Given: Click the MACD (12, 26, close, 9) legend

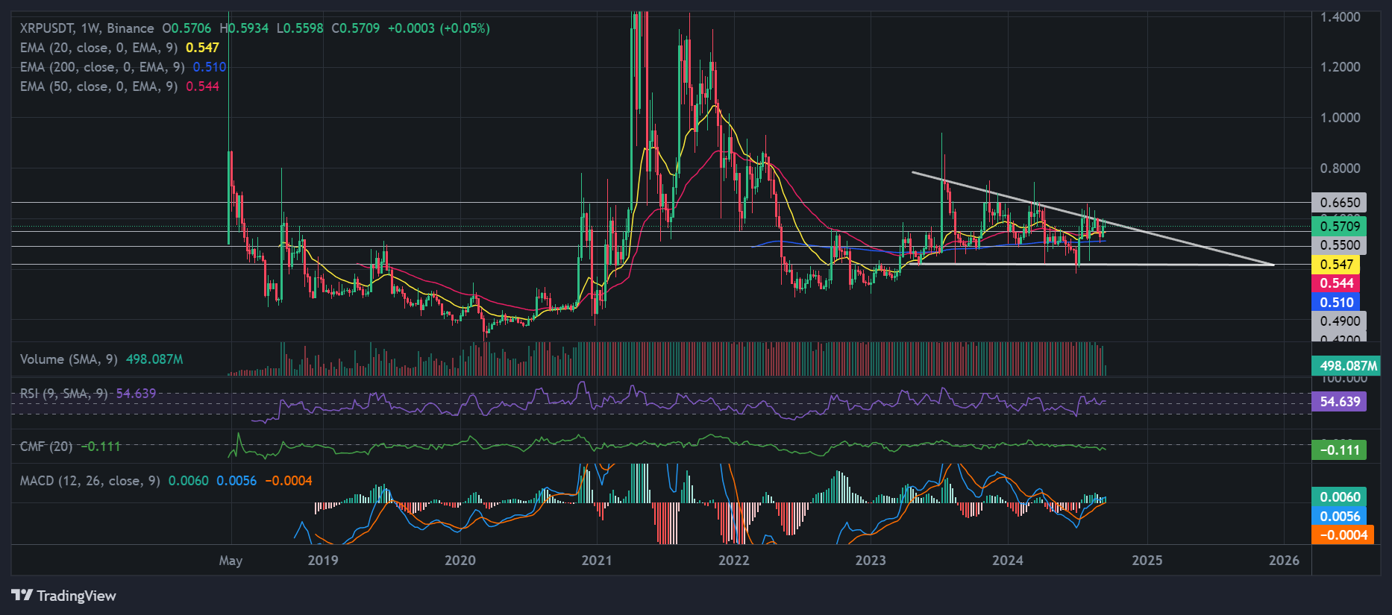Looking at the screenshot, I should pyautogui.click(x=166, y=481).
